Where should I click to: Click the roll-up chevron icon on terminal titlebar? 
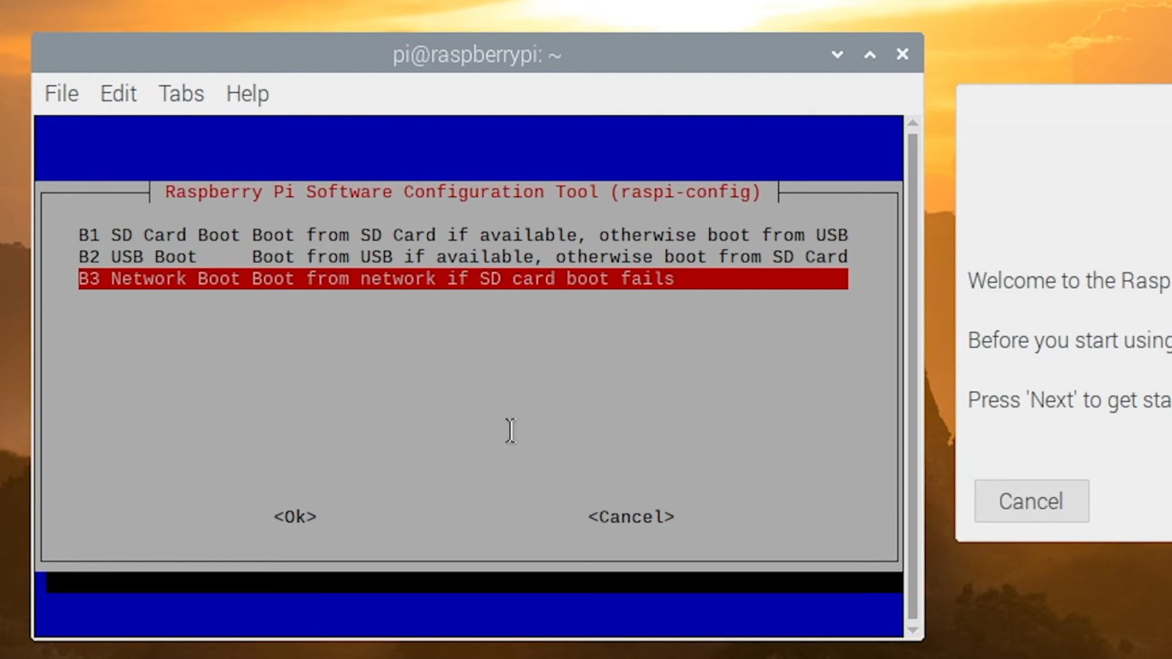pyautogui.click(x=837, y=54)
